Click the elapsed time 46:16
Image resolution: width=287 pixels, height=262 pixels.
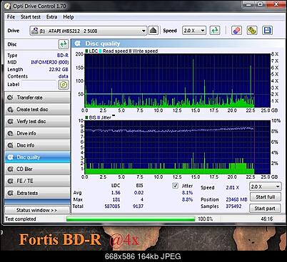coord(266,219)
